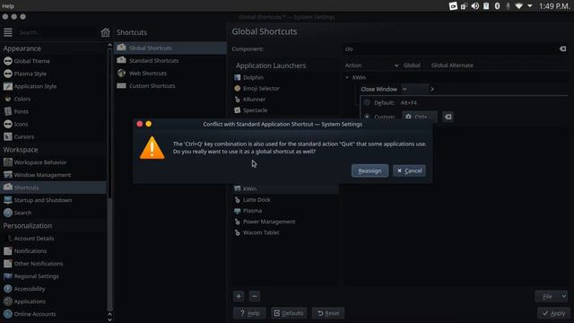Open the Help menu in top bar
Image resolution: width=574 pixels, height=323 pixels.
(8, 6)
